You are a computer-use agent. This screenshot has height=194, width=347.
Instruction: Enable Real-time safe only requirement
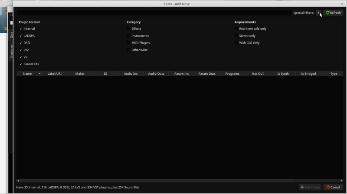click(x=251, y=29)
